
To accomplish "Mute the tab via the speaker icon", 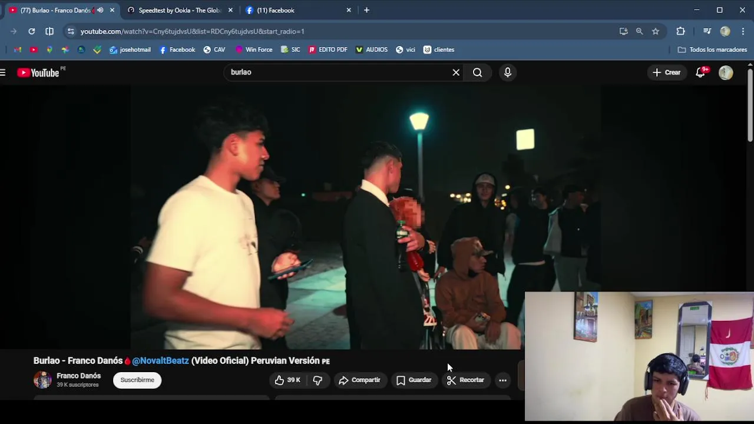I will tap(100, 10).
